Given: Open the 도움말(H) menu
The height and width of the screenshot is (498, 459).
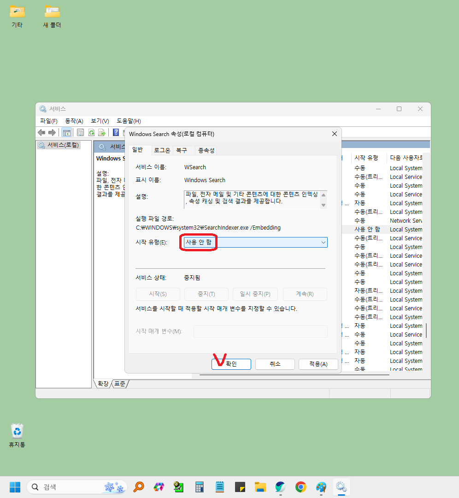Looking at the screenshot, I should pos(129,121).
